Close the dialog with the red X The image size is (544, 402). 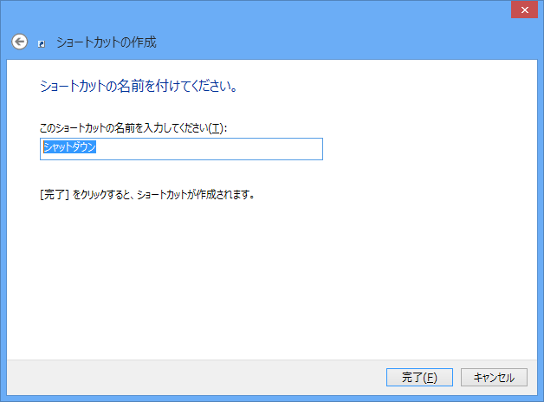[x=524, y=10]
